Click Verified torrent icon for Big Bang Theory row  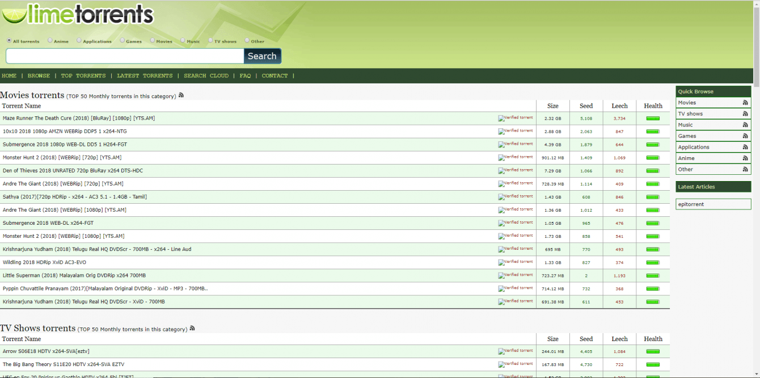516,364
